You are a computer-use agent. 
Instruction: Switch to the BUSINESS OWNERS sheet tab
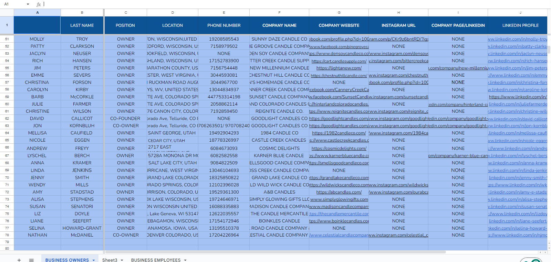[67, 260]
